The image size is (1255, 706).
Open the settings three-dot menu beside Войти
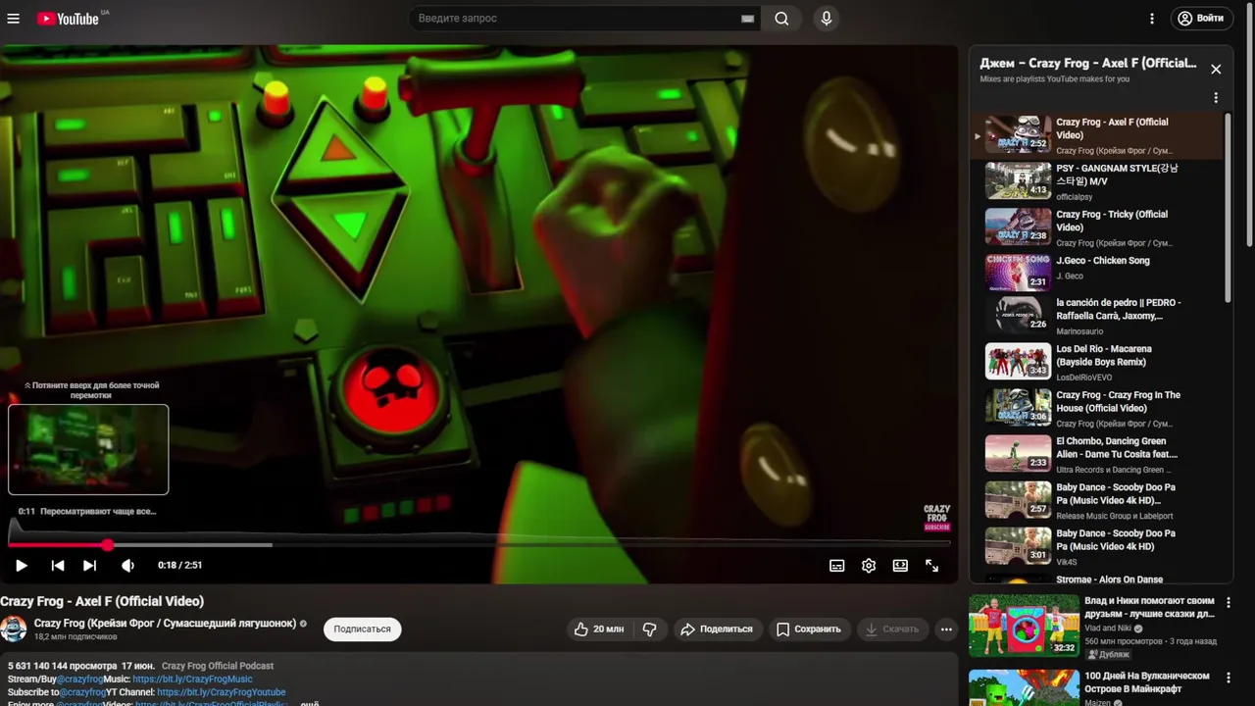tap(1152, 19)
